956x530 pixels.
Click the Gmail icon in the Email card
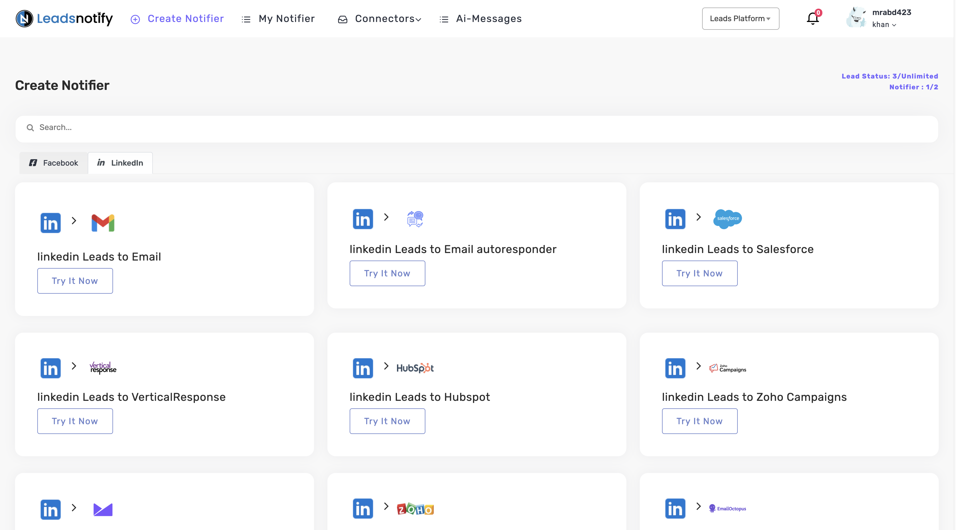click(x=103, y=223)
